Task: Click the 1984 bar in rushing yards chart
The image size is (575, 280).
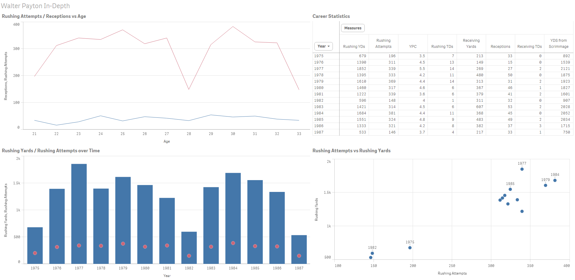Action: click(x=233, y=218)
